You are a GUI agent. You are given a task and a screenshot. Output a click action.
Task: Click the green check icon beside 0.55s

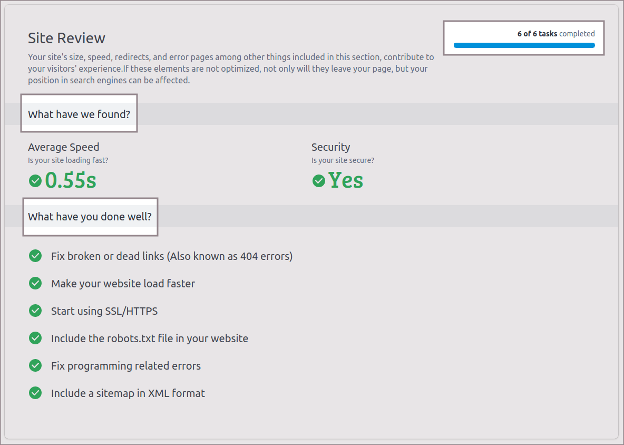[x=35, y=181]
